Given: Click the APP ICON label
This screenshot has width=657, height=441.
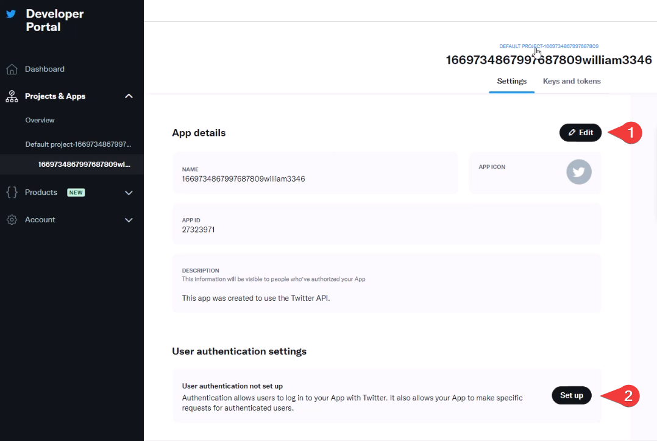Looking at the screenshot, I should point(492,167).
